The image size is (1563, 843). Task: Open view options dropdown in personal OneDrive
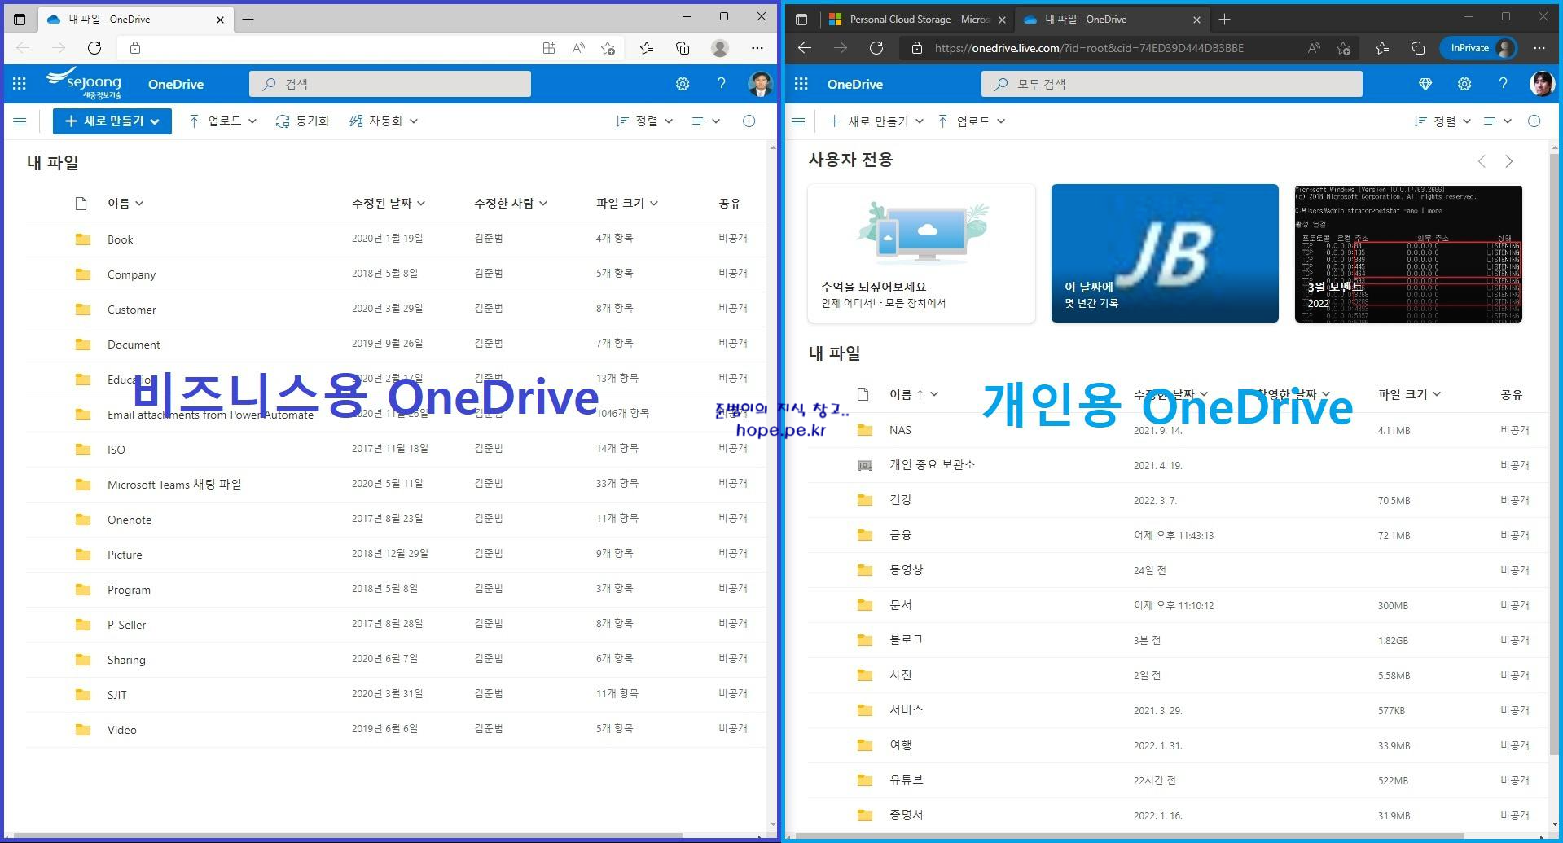click(x=1497, y=121)
